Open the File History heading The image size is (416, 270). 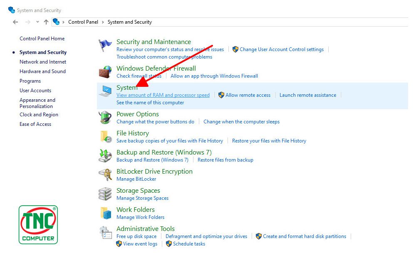click(133, 133)
